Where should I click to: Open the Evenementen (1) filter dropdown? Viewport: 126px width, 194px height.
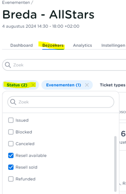click(64, 85)
